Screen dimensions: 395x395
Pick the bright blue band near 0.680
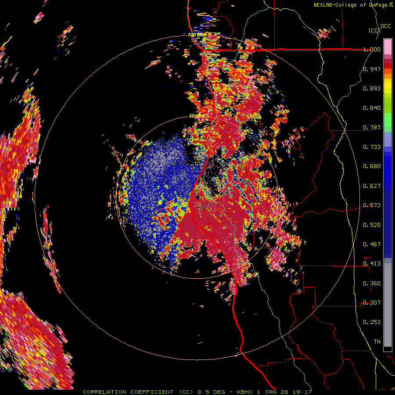(388, 169)
